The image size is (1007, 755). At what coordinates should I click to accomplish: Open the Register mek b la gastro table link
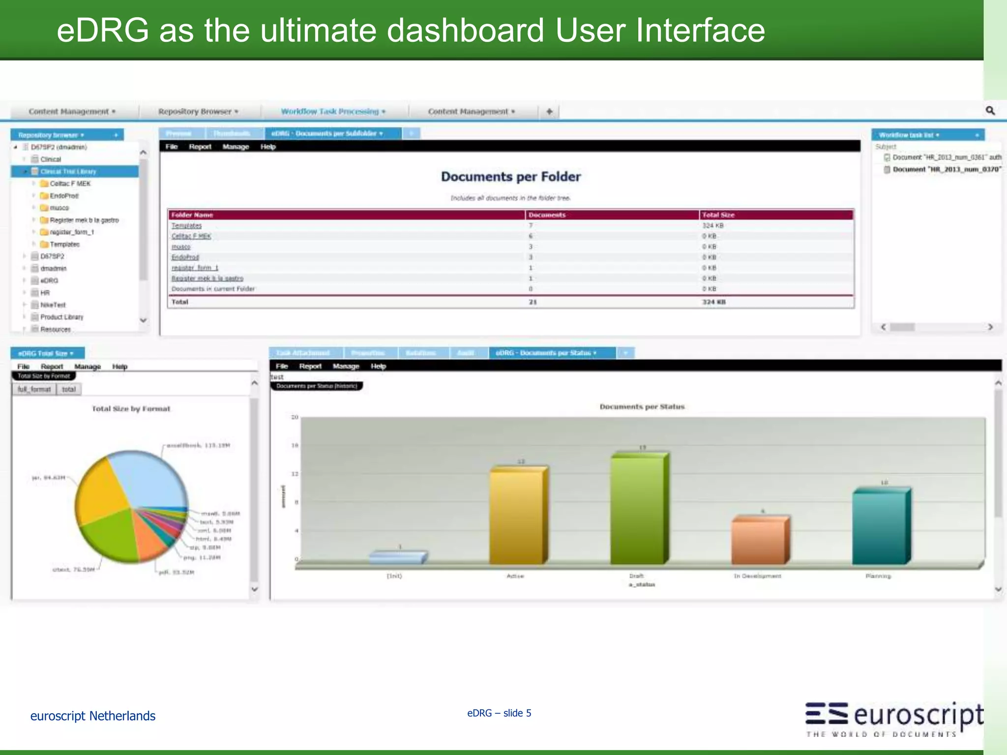[207, 278]
